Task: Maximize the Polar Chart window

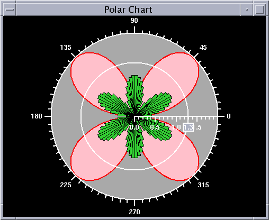Action: [259, 10]
